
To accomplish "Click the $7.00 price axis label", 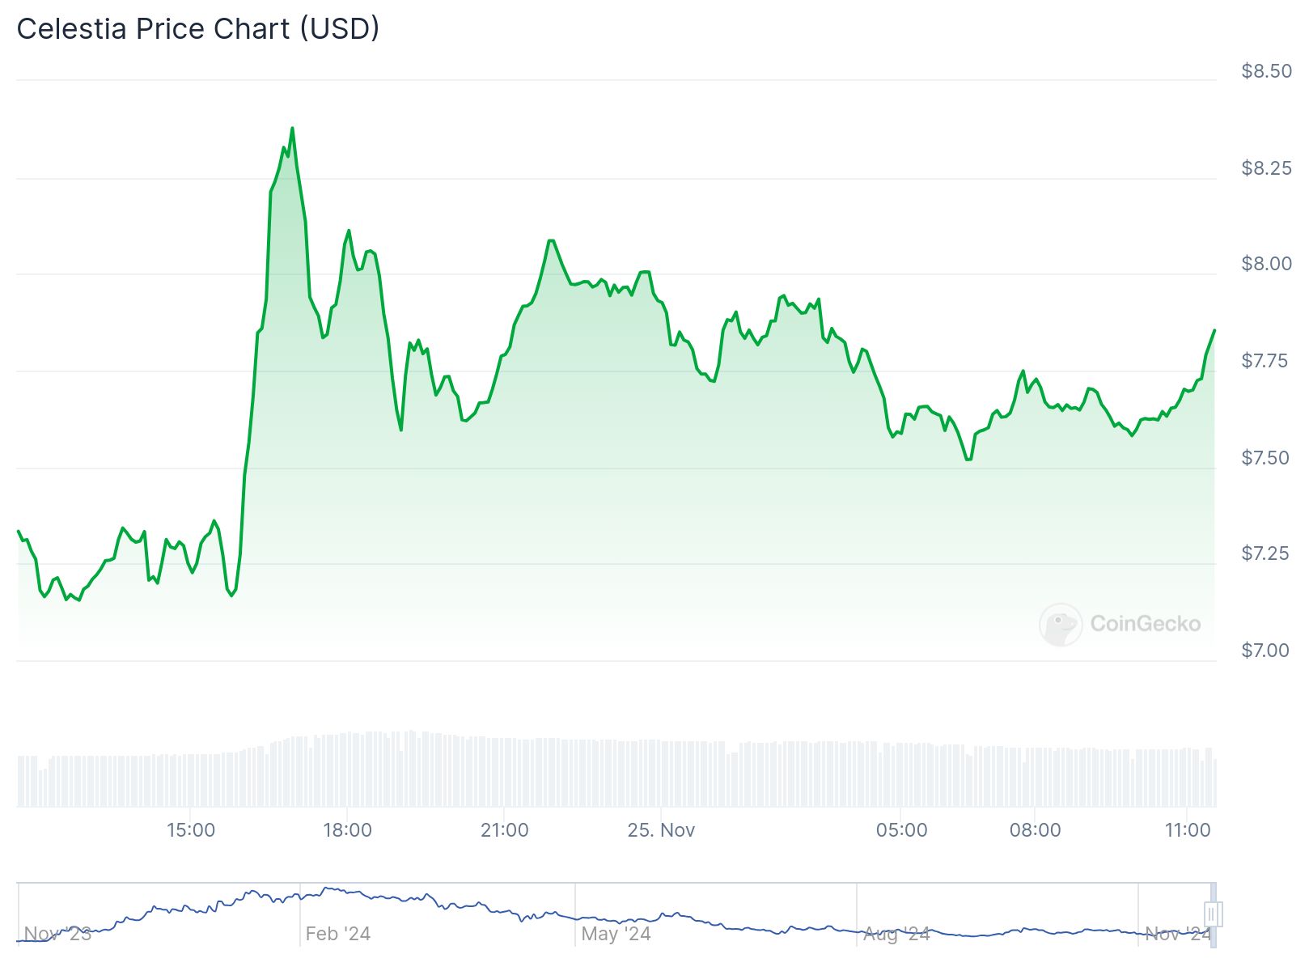I will (1266, 651).
